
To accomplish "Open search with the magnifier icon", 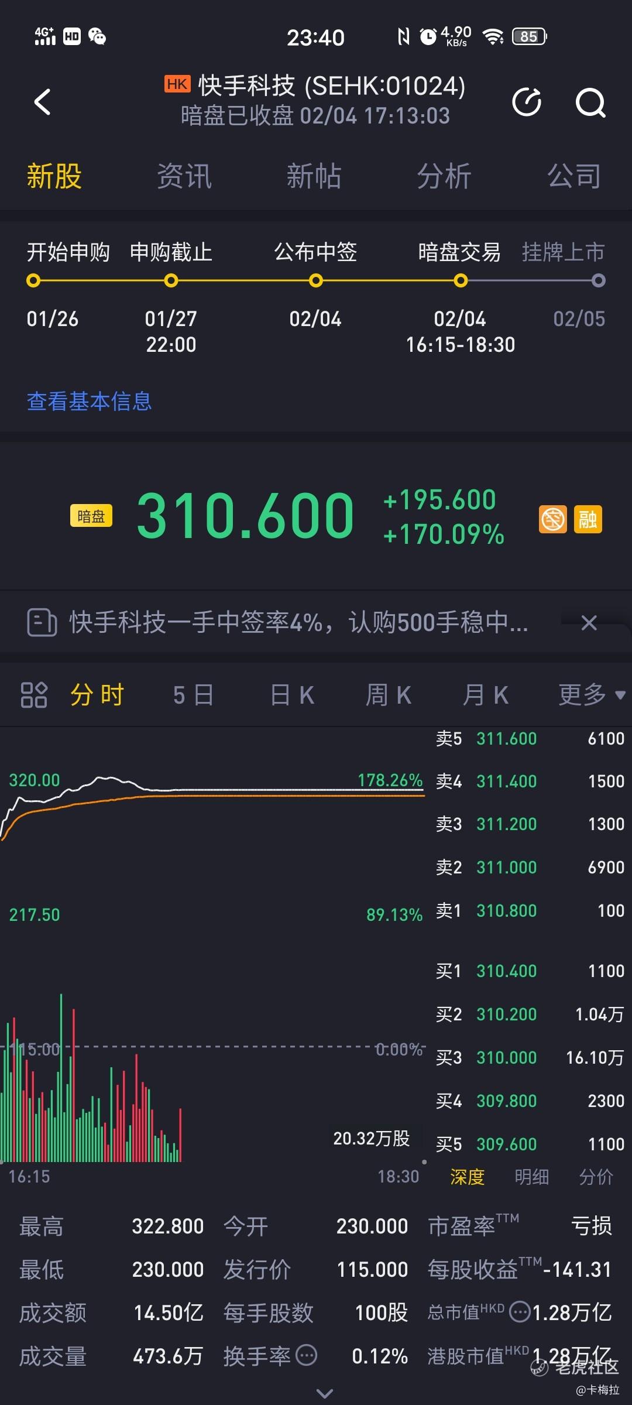I will [x=590, y=102].
